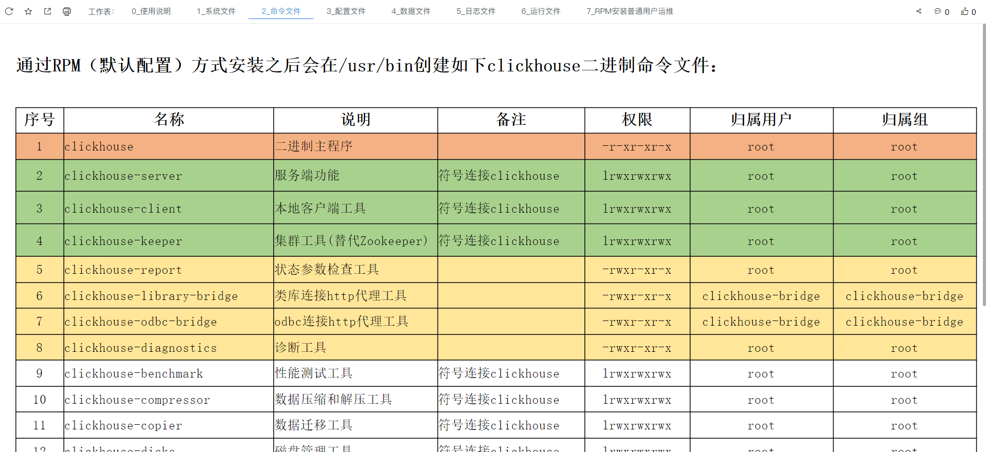The height and width of the screenshot is (452, 986).
Task: Click the 诊断工具 cell
Action: 356,348
